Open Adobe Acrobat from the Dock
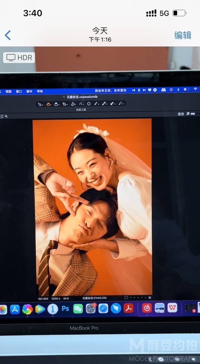The height and width of the screenshot is (364, 200). point(129,308)
